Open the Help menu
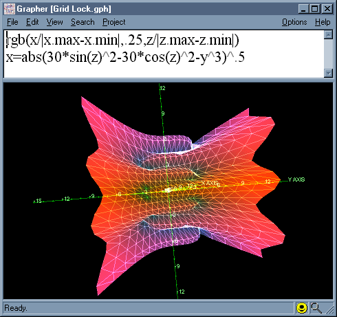Image resolution: width=337 pixels, height=317 pixels. tap(323, 22)
